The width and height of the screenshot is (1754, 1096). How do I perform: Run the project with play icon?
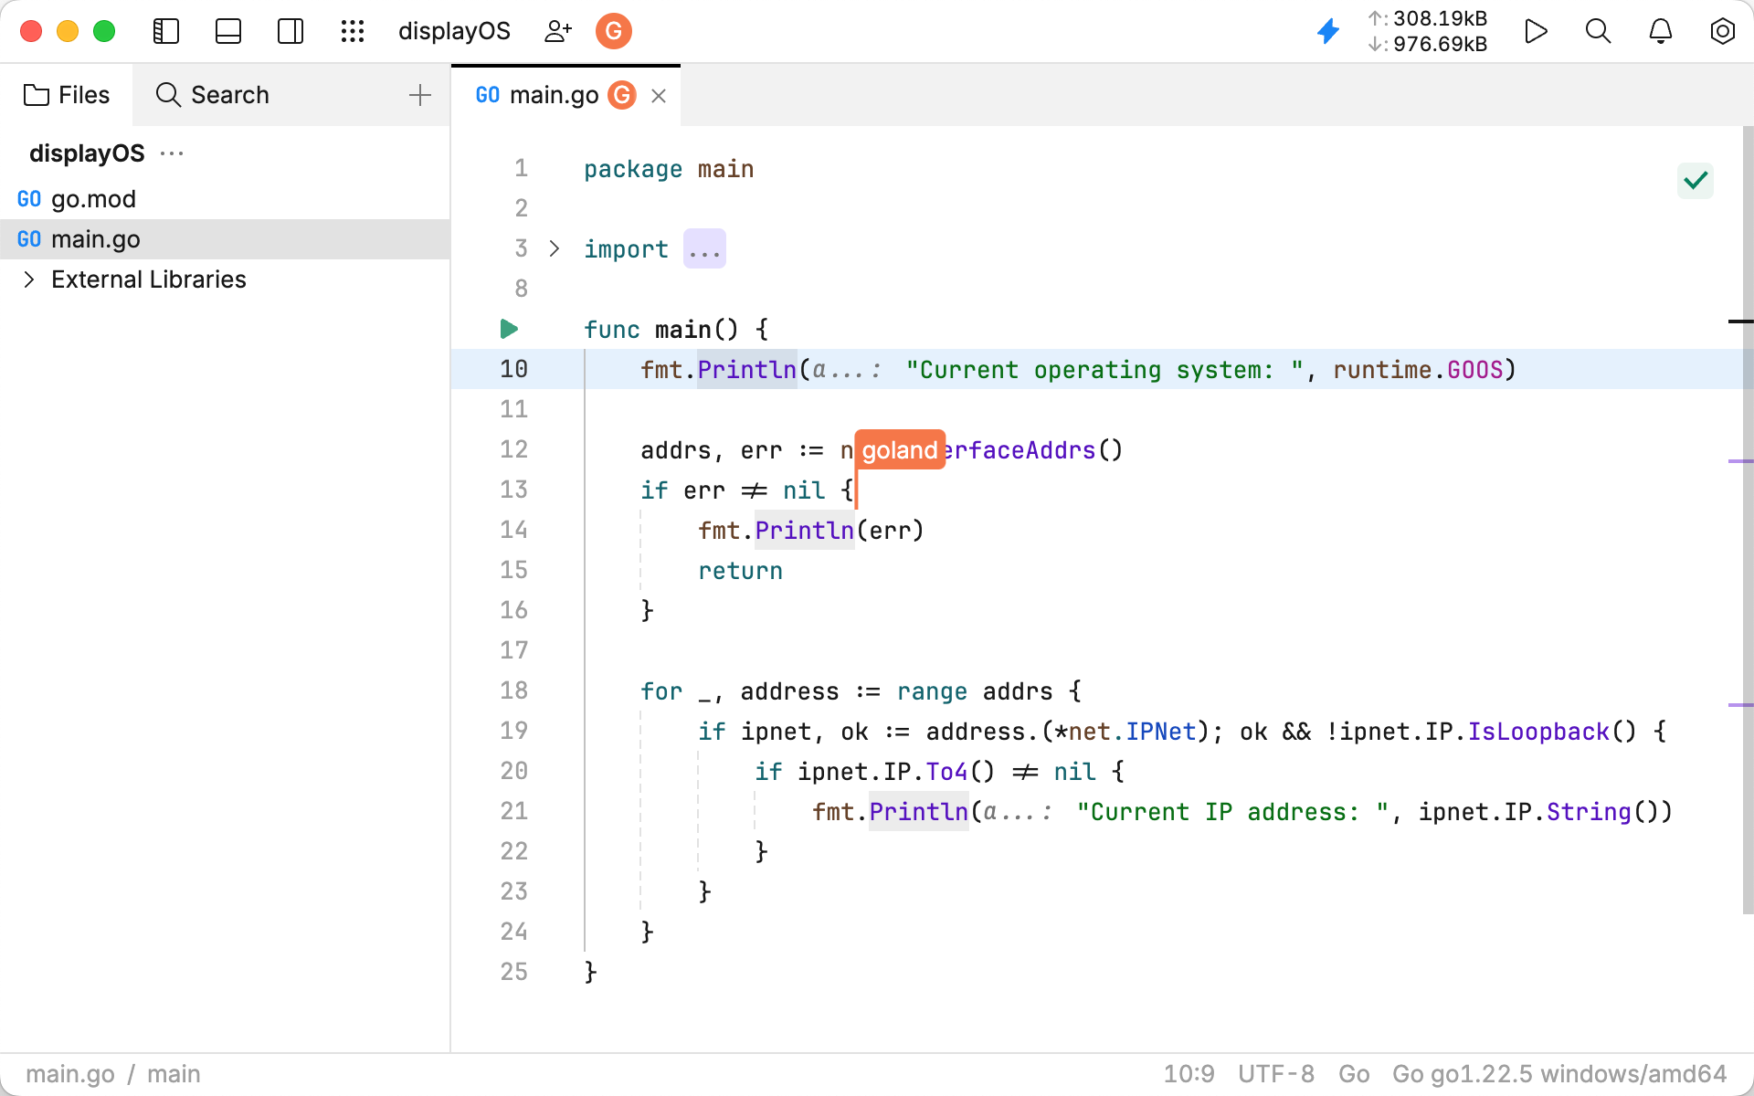point(1536,31)
